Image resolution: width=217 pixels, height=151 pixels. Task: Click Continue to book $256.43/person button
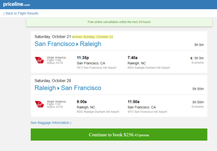[x=119, y=134]
